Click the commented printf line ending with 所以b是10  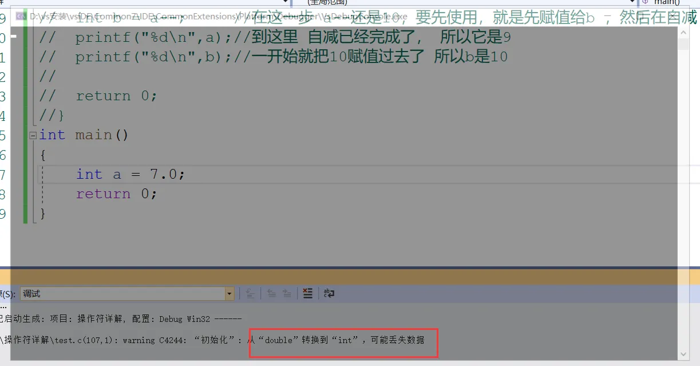(273, 57)
